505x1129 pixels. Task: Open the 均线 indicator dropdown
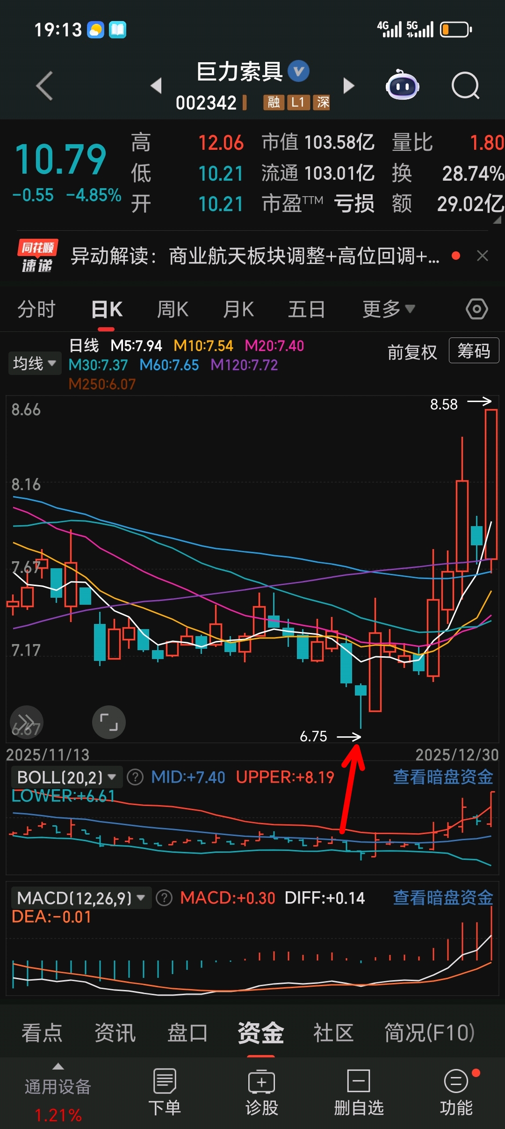[35, 363]
